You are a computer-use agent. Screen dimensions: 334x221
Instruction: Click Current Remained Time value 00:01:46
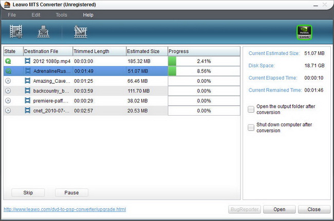(x=314, y=90)
